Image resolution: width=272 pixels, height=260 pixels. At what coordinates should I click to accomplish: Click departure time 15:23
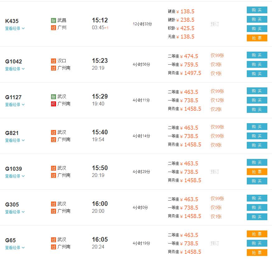[100, 61]
